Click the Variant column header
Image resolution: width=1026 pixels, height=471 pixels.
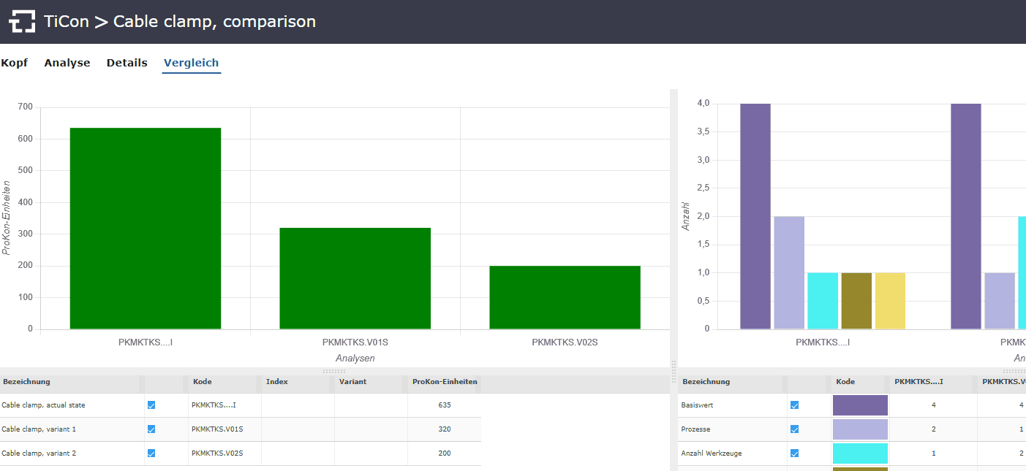coord(352,382)
